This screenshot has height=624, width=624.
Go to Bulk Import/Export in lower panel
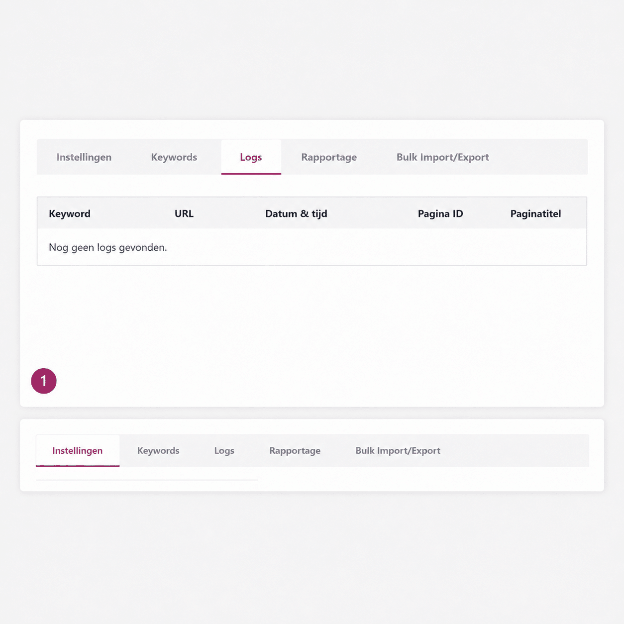coord(398,451)
